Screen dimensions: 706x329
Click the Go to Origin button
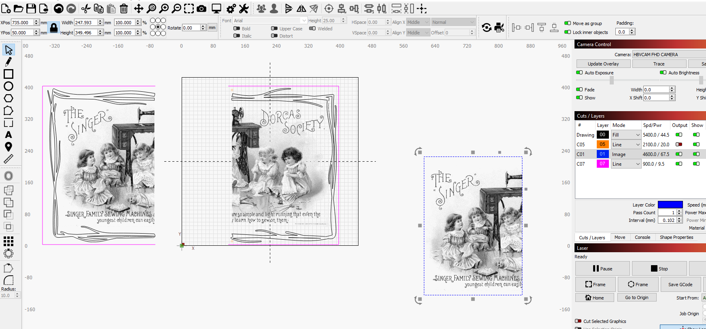(x=637, y=298)
